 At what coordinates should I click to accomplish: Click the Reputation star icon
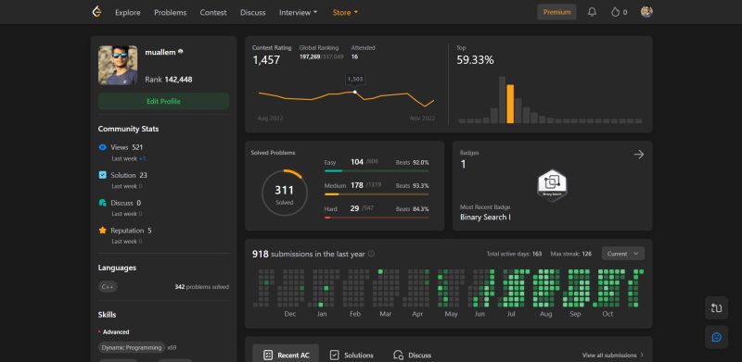tap(103, 231)
